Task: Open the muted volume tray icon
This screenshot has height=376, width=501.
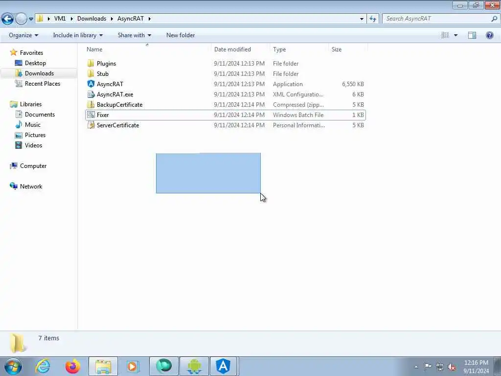Action: [452, 367]
